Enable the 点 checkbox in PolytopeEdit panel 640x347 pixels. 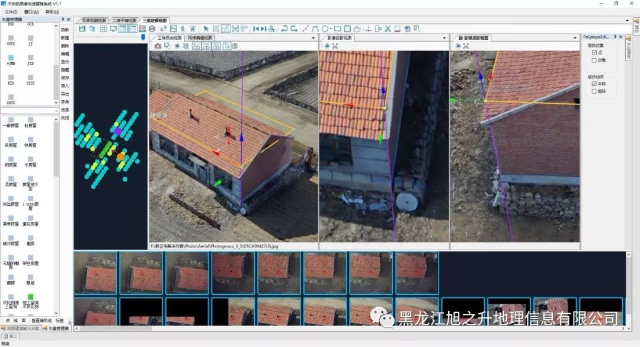coord(594,53)
